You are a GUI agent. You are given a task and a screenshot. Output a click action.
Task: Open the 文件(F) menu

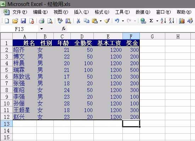click(20, 12)
